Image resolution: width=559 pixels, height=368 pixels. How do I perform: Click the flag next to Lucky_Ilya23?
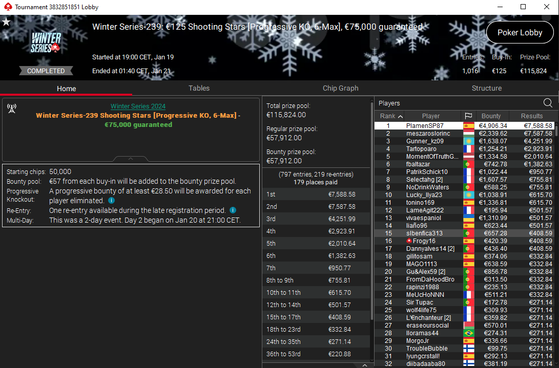468,195
